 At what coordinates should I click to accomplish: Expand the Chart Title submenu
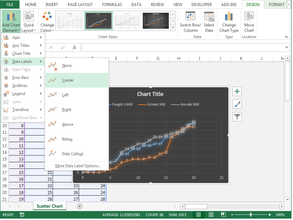(x=23, y=53)
